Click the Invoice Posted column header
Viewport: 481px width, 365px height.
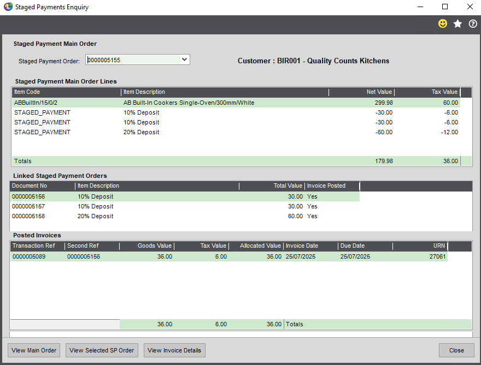point(331,186)
